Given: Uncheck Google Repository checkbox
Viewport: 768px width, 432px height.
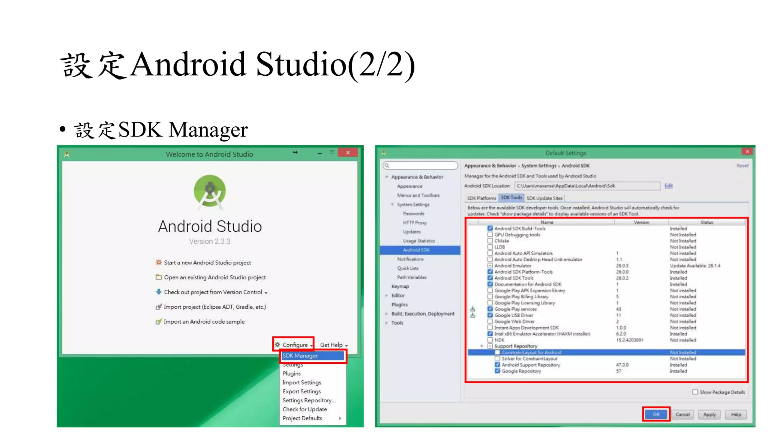Looking at the screenshot, I should pyautogui.click(x=498, y=371).
